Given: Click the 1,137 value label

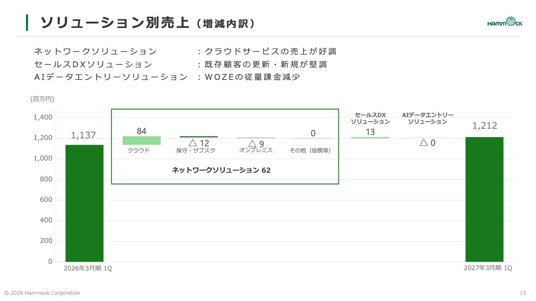Looking at the screenshot, I should (83, 135).
